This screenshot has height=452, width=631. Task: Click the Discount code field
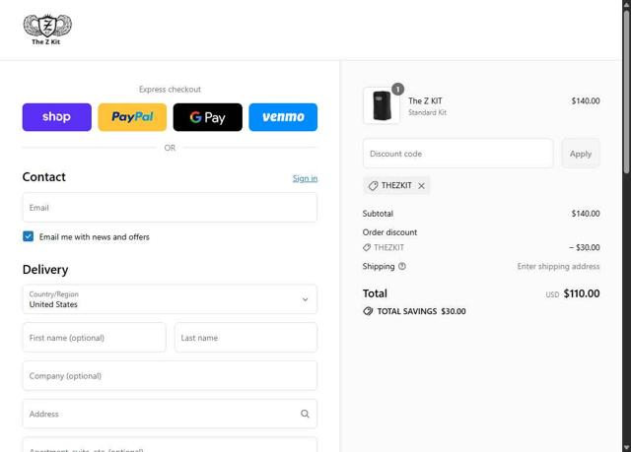click(457, 154)
